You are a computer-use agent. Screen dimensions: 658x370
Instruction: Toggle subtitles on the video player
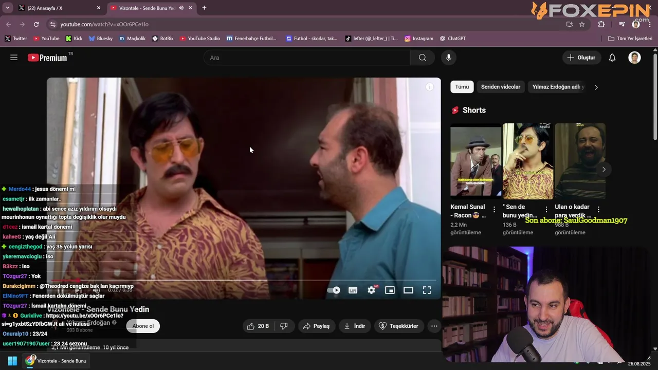[353, 290]
